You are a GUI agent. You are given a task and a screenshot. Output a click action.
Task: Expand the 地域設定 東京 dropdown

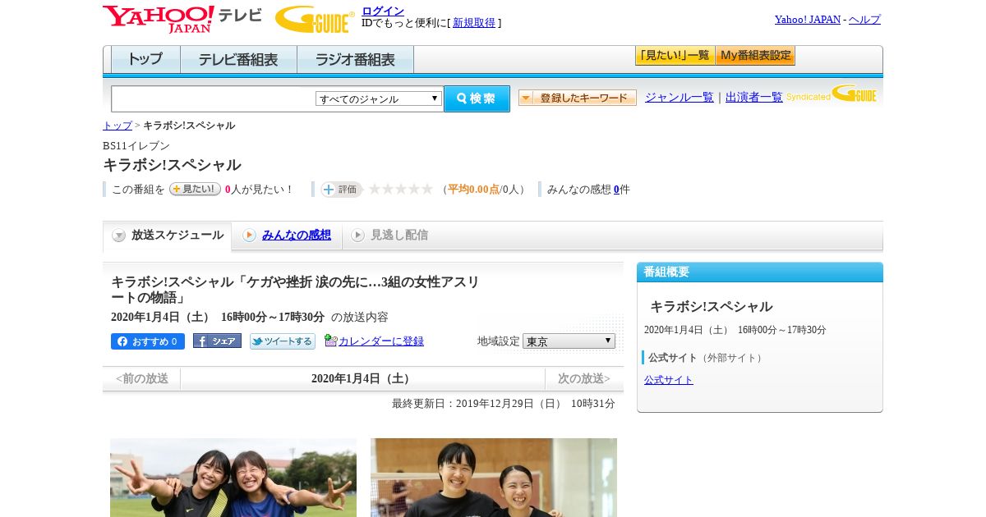[569, 341]
